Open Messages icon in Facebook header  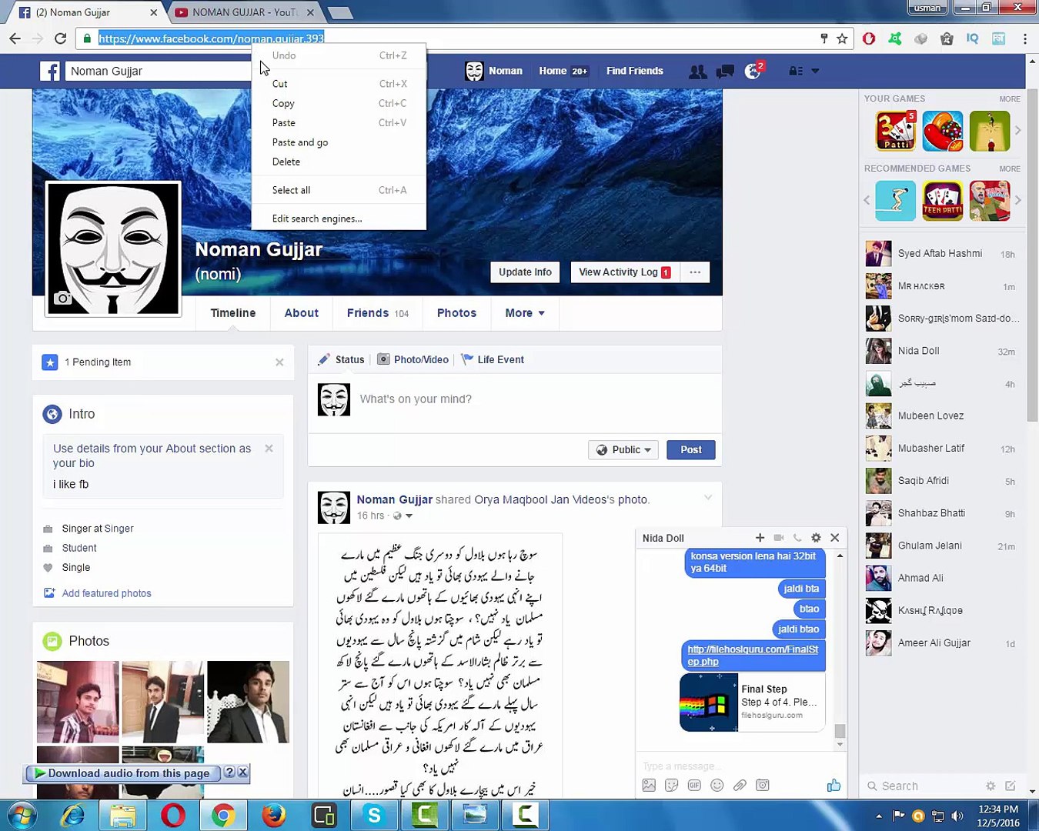(725, 72)
